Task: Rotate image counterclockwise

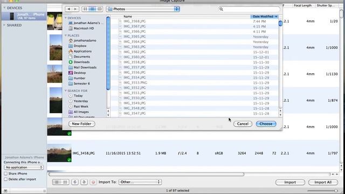Action: (75, 182)
